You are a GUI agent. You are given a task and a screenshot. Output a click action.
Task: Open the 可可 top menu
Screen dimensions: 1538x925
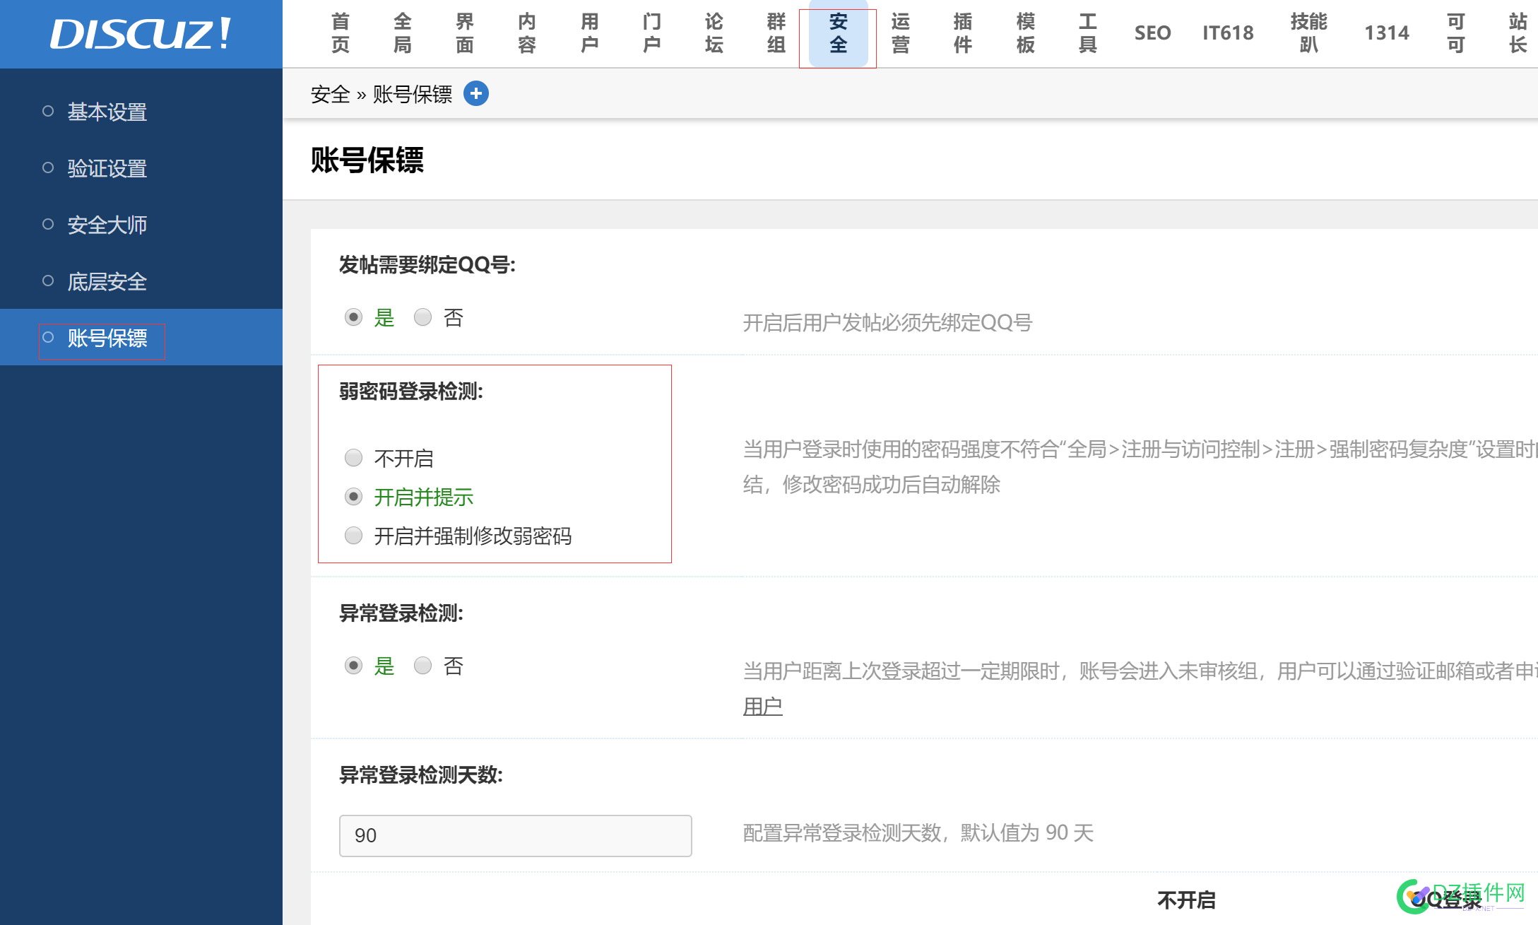[1455, 33]
